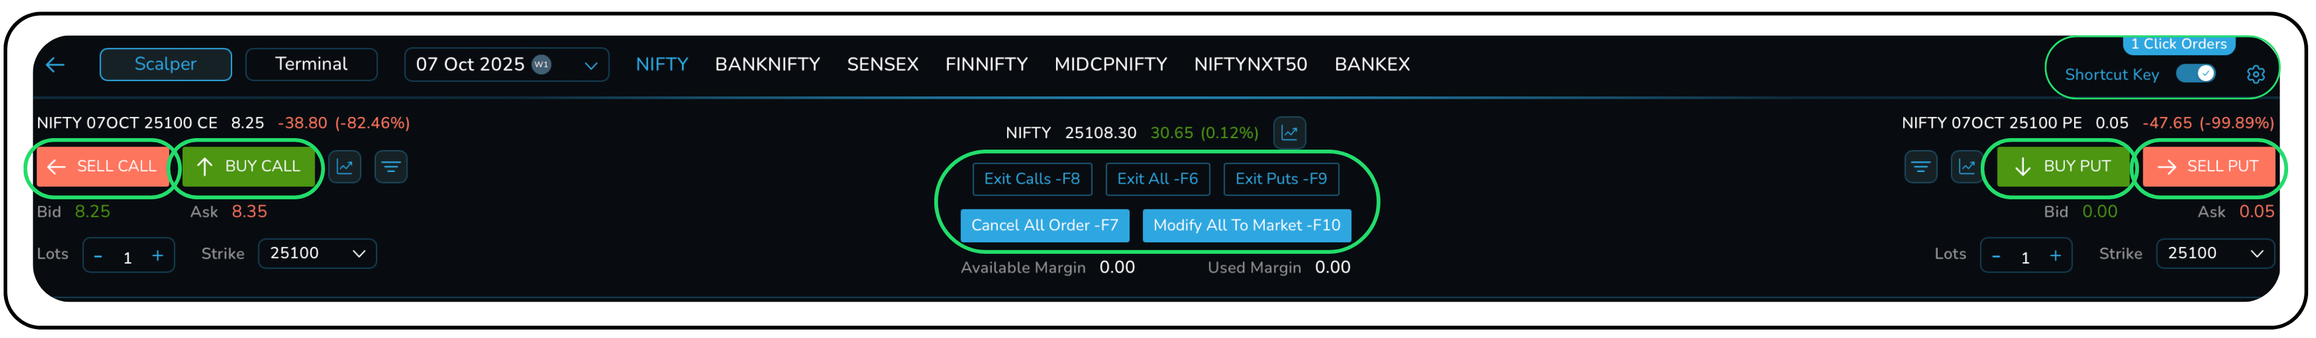Select the BANKNIFTY index tab
Image resolution: width=2316 pixels, height=338 pixels.
click(767, 65)
